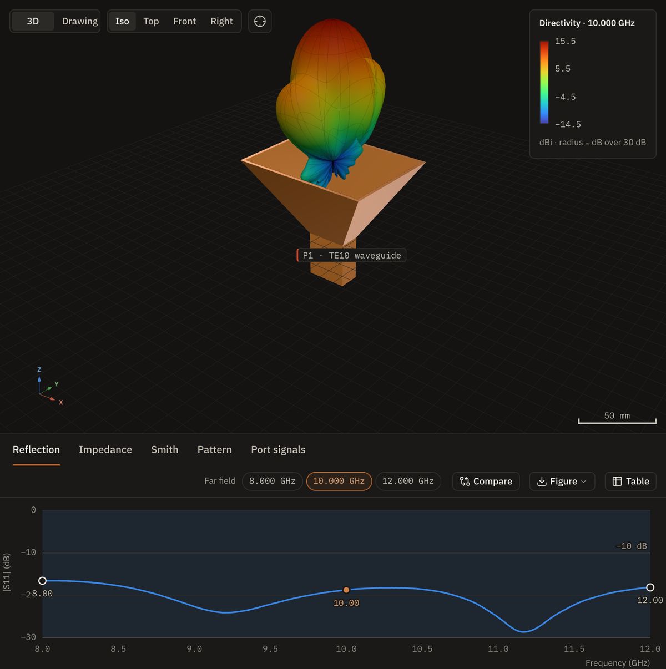The width and height of the screenshot is (666, 669).
Task: Open the Port signals tab
Action: [x=278, y=450]
